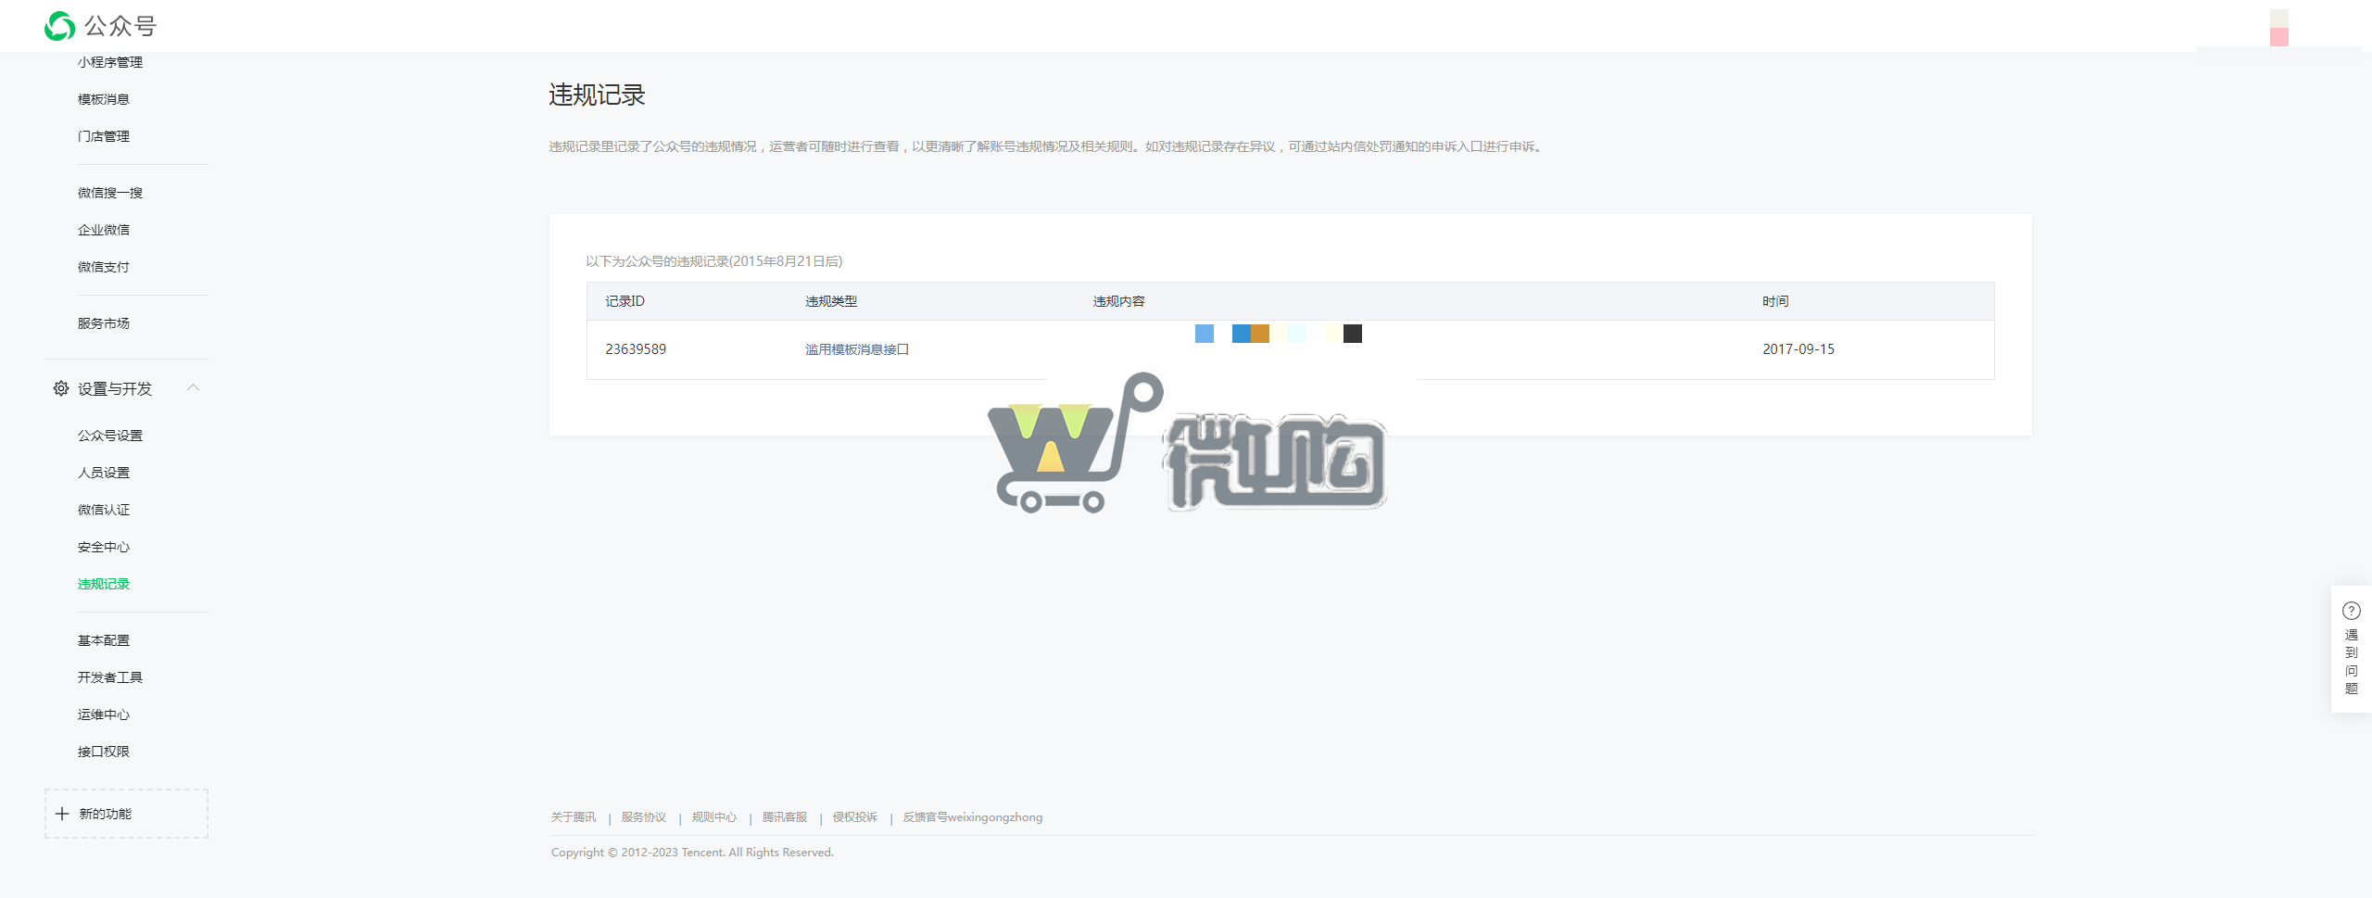Click the 时间 column header in the table
2372x898 pixels.
point(1777,300)
